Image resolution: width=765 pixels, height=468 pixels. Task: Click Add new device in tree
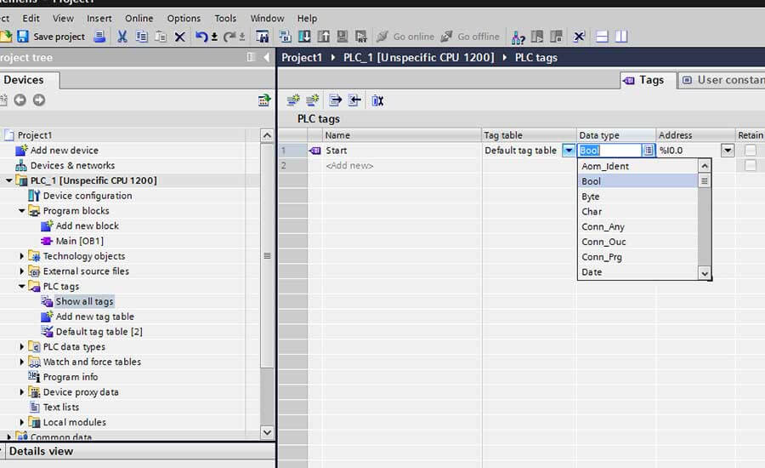pos(64,151)
